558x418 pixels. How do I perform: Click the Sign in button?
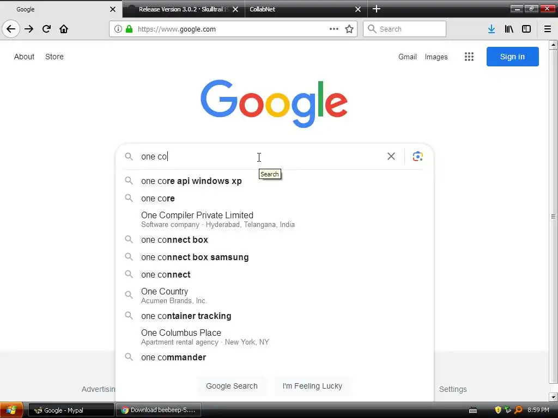click(512, 57)
